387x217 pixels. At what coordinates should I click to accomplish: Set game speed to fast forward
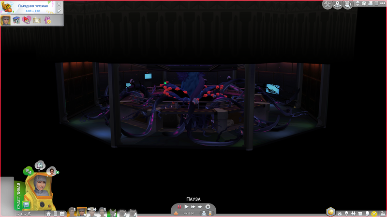(x=193, y=207)
